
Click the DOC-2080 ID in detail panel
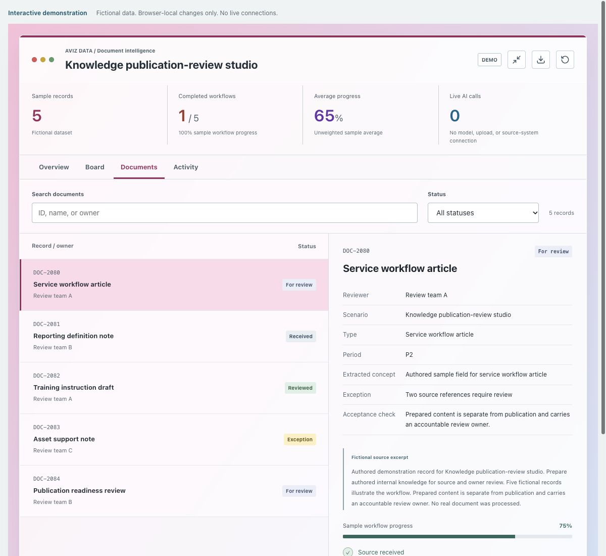click(356, 251)
